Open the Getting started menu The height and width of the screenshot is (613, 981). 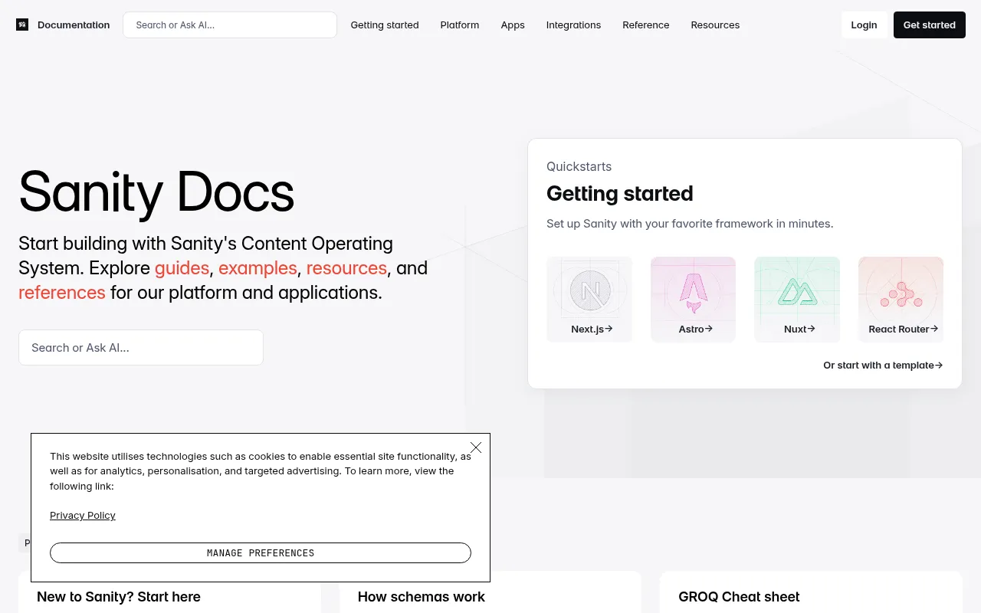click(x=385, y=25)
